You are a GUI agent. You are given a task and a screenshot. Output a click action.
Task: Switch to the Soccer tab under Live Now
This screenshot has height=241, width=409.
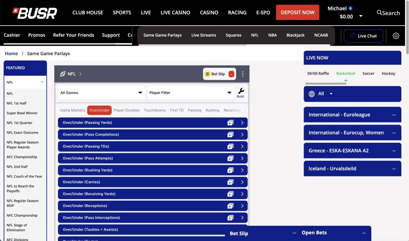tap(368, 73)
